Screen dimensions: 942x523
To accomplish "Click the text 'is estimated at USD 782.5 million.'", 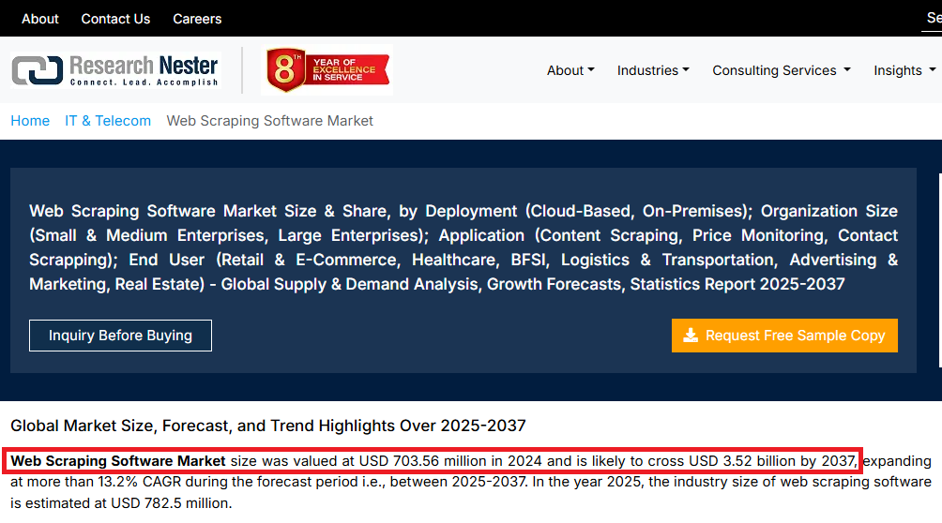I will pyautogui.click(x=121, y=503).
